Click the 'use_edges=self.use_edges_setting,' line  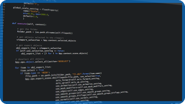[x=75, y=90]
